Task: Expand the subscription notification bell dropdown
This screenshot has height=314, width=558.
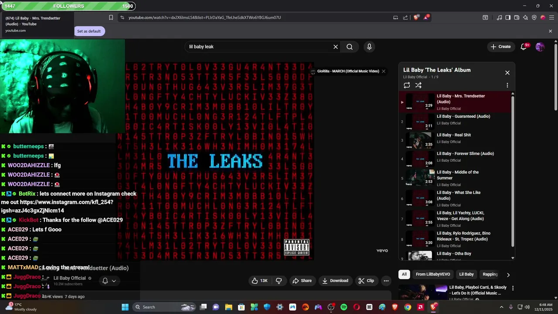Action: (x=109, y=281)
